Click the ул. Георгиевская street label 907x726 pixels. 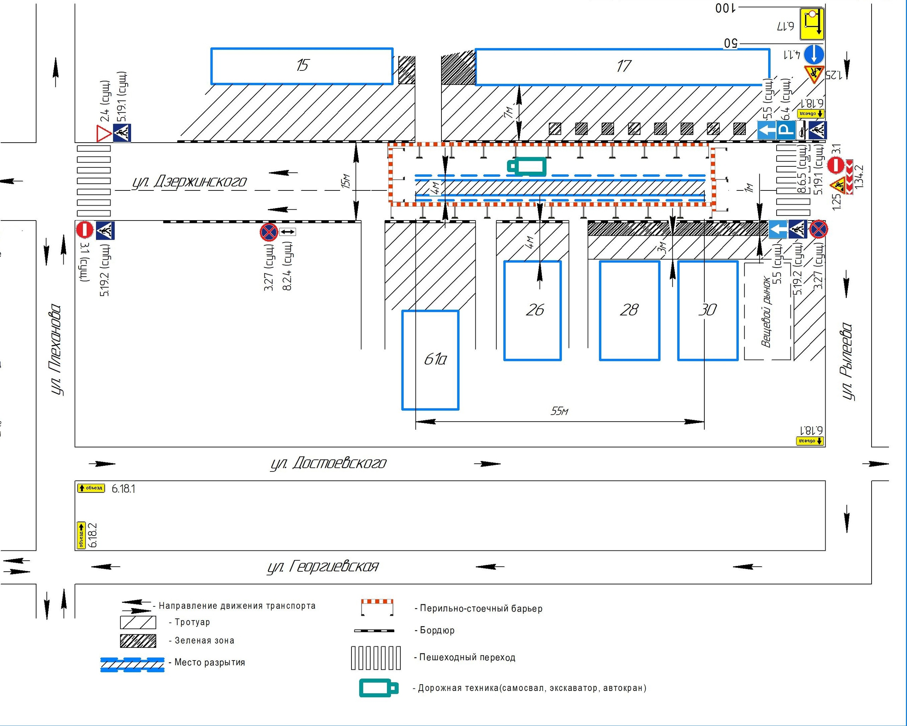click(x=323, y=567)
